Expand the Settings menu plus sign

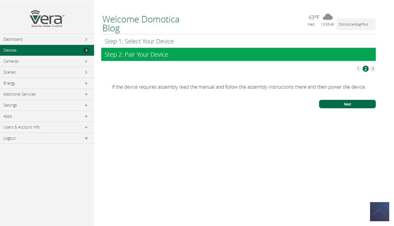click(86, 105)
